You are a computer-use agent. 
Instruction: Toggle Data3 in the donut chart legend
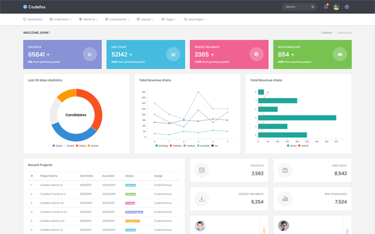[x=81, y=145]
